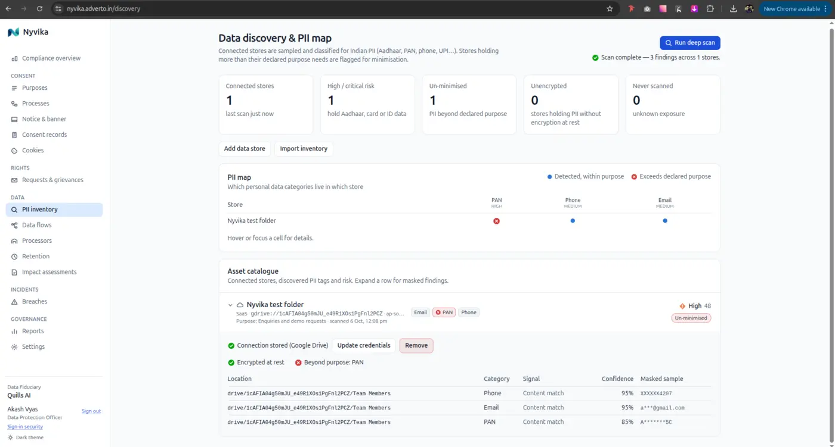Click New Chrome available button

click(x=796, y=9)
